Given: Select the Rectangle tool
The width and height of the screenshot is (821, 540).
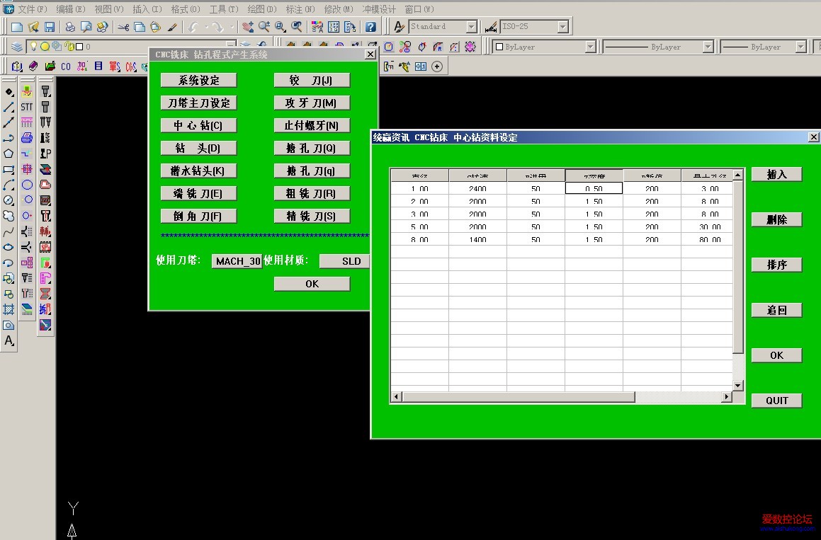Looking at the screenshot, I should (x=9, y=169).
